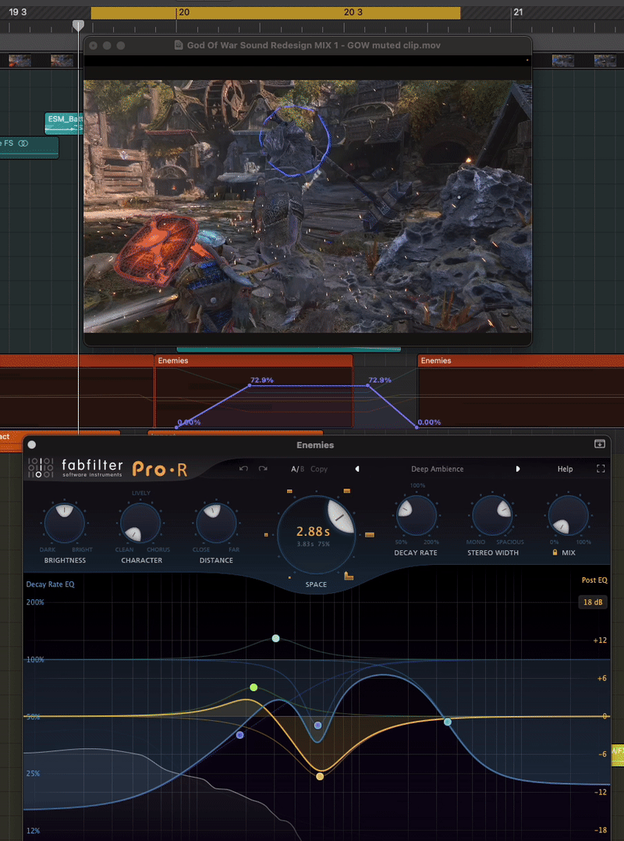Click the stereo link icon on FS clip
This screenshot has width=624, height=841.
(x=23, y=144)
